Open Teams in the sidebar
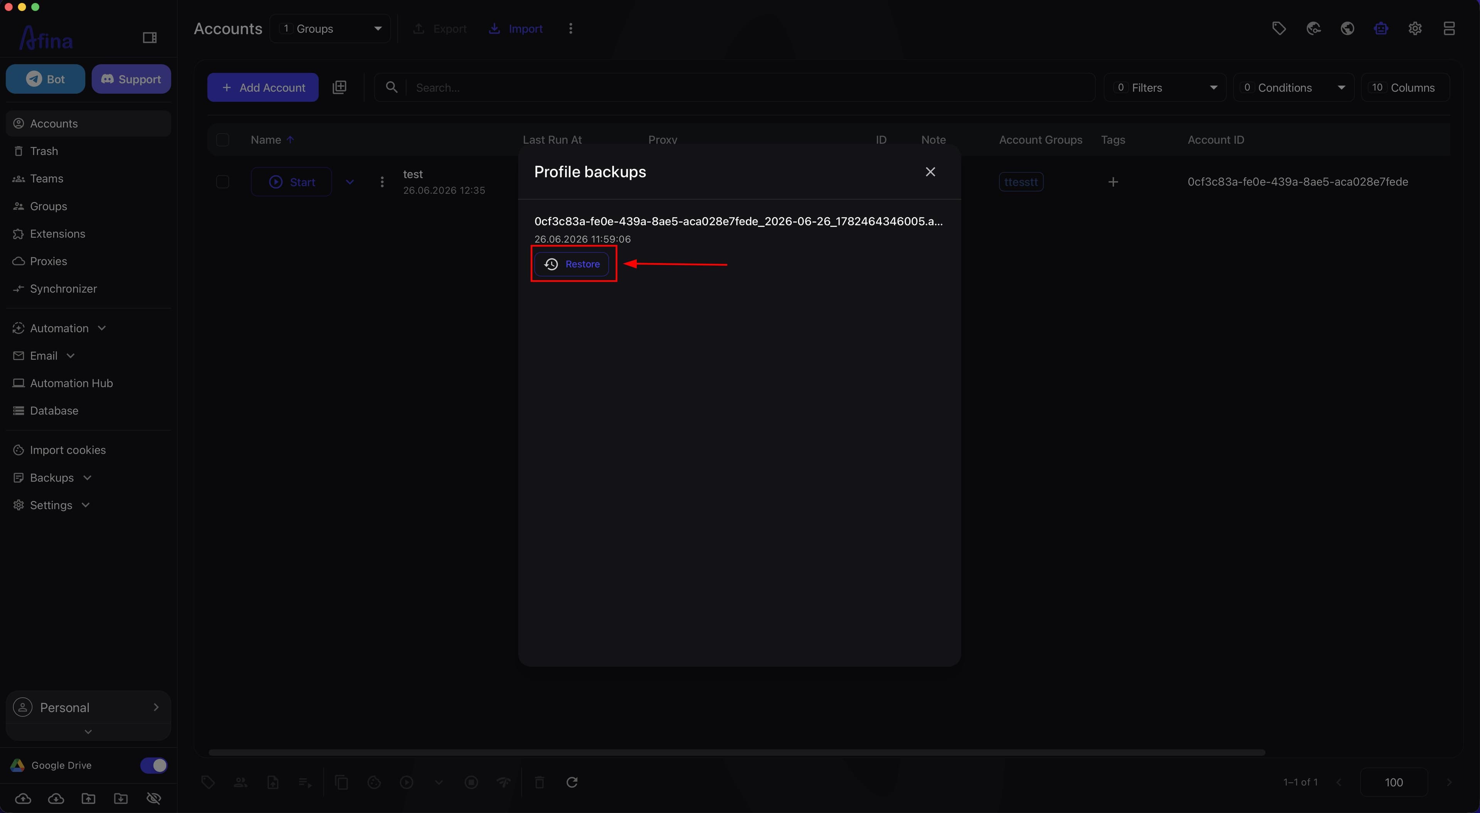Screen dimensions: 1480x813 [x=88, y=179]
